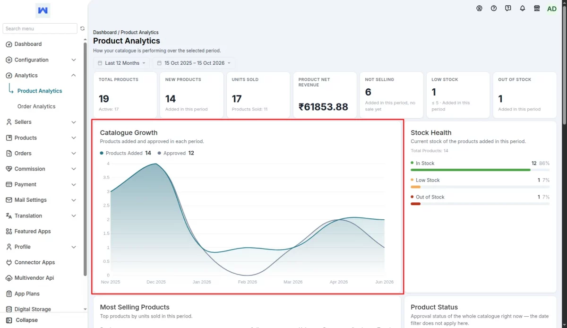This screenshot has width=567, height=328.
Task: Click the Not Selling stat card
Action: (x=391, y=95)
